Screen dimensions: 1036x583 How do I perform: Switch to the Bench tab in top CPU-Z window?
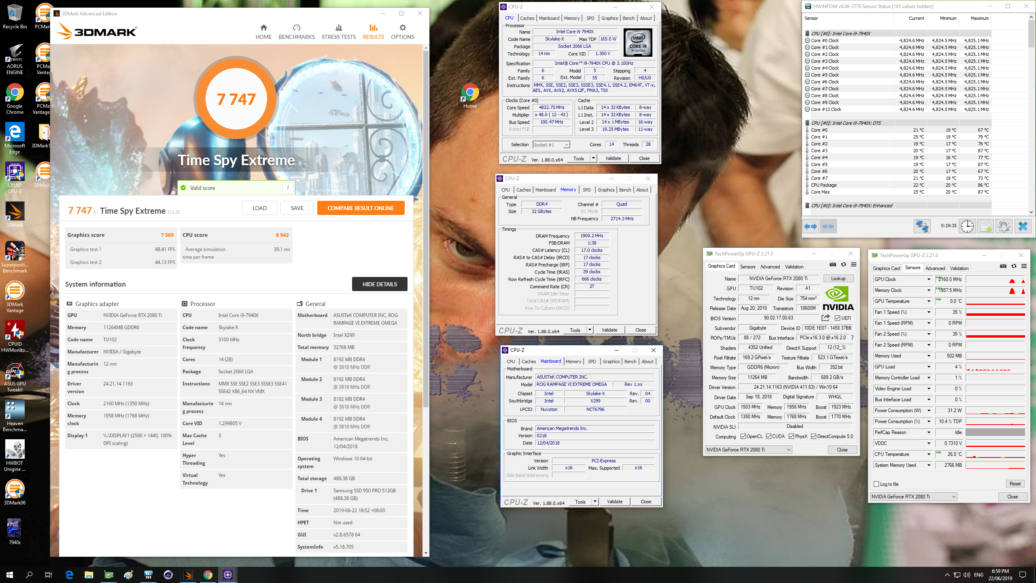(x=628, y=18)
